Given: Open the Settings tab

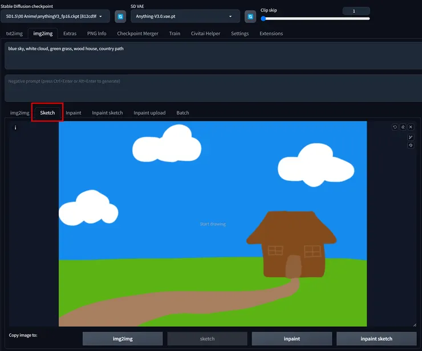Looking at the screenshot, I should click(240, 34).
